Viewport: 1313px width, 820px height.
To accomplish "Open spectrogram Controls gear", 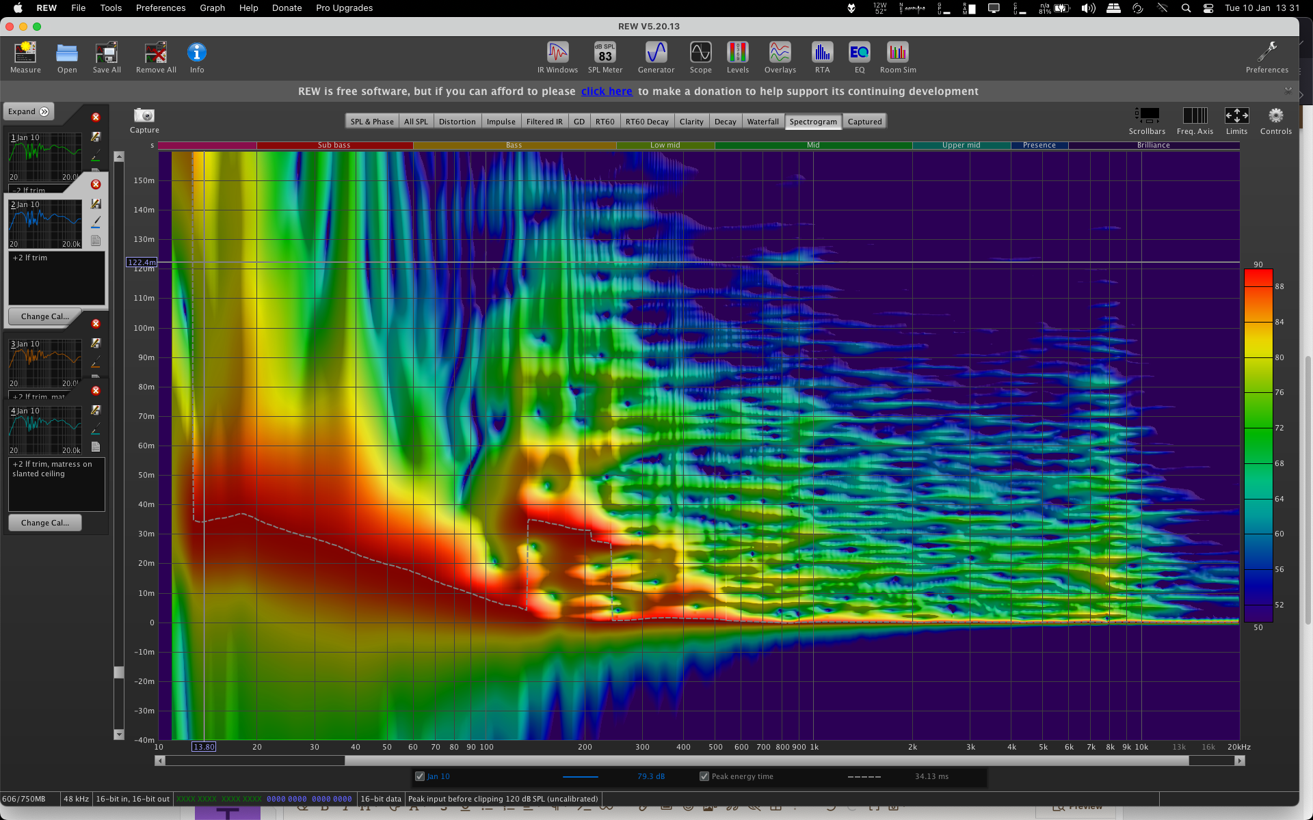I will pyautogui.click(x=1276, y=121).
